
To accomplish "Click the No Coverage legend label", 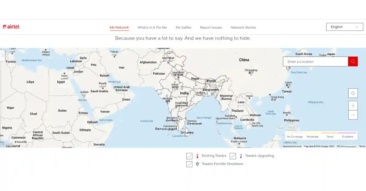I will [295, 137].
